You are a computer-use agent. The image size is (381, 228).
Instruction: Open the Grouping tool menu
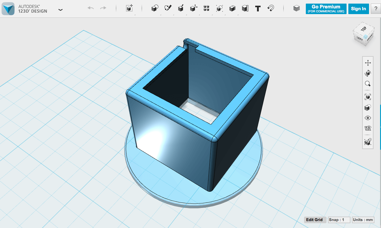(x=220, y=8)
